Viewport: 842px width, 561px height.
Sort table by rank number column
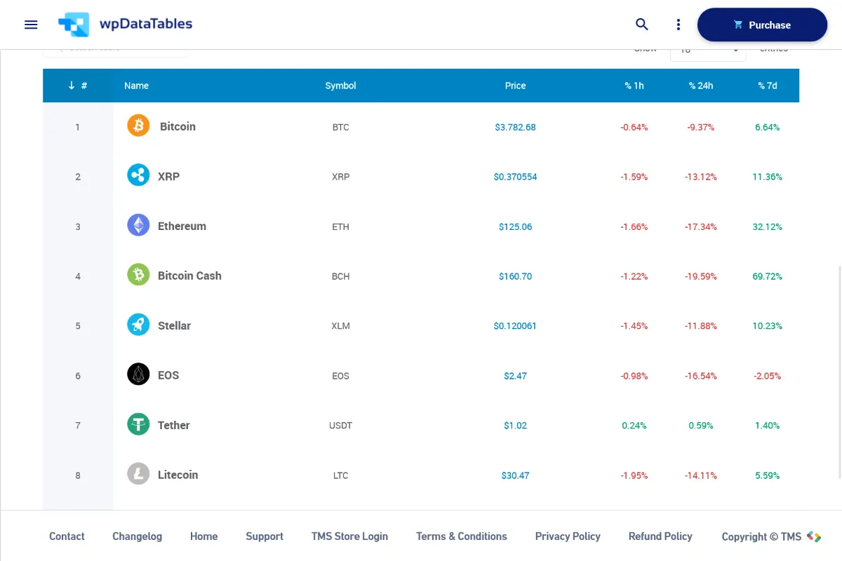pos(78,86)
